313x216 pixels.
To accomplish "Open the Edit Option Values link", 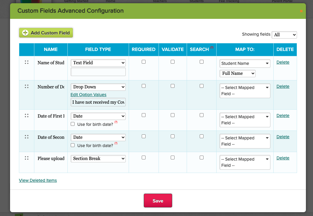I will point(88,95).
